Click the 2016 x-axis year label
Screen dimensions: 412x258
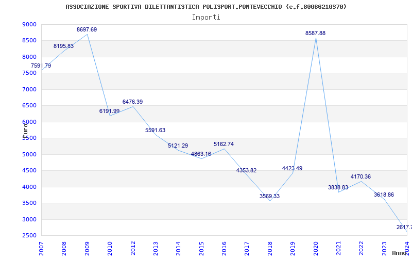[224, 249]
